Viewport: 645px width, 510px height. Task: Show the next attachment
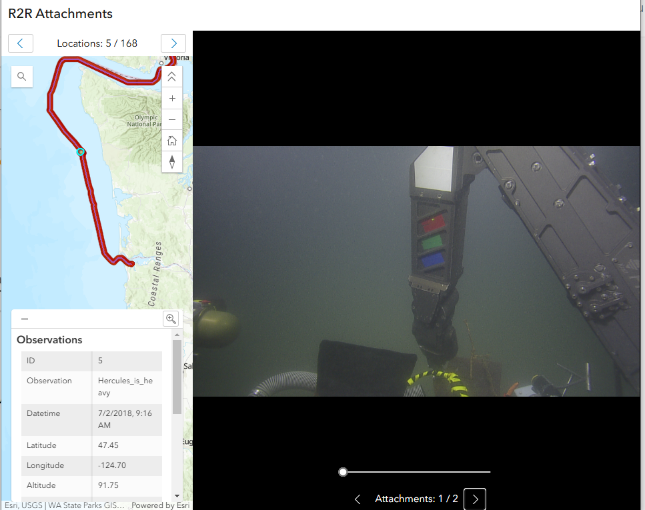pos(475,499)
